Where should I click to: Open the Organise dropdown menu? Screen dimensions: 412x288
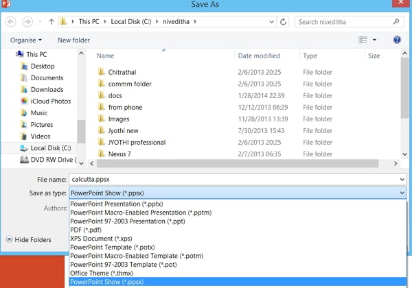(x=26, y=40)
